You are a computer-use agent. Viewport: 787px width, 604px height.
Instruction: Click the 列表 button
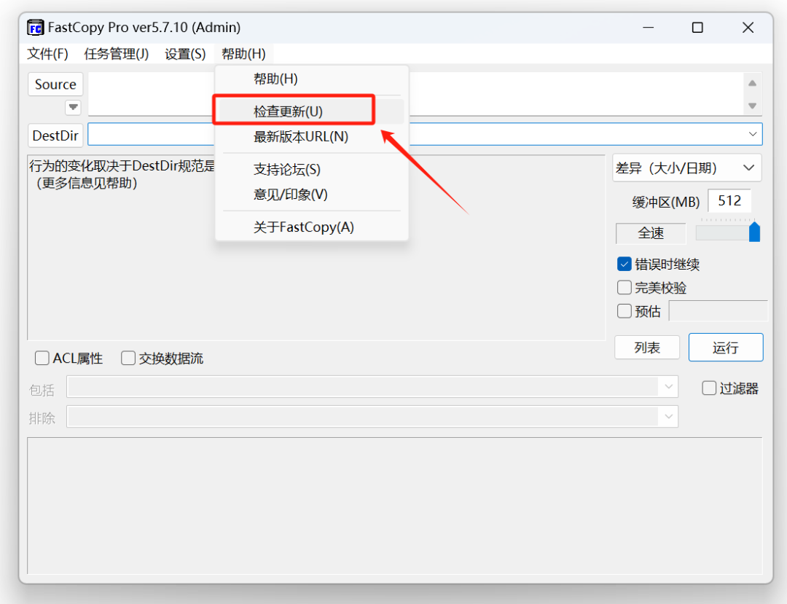click(x=647, y=348)
